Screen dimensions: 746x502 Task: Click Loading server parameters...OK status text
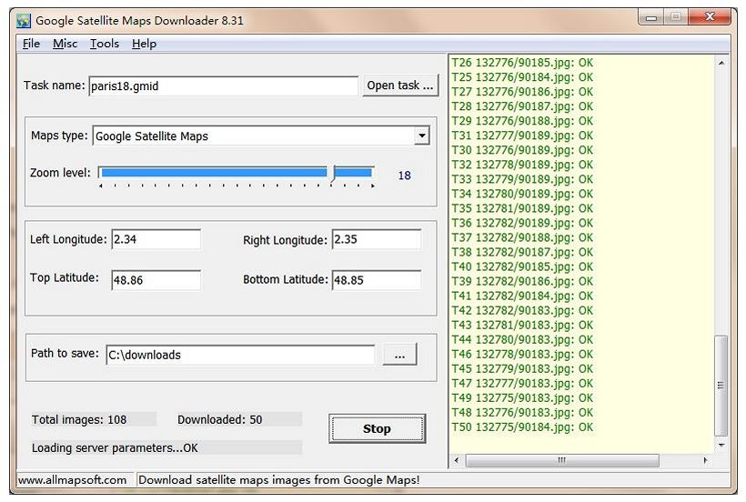click(115, 448)
